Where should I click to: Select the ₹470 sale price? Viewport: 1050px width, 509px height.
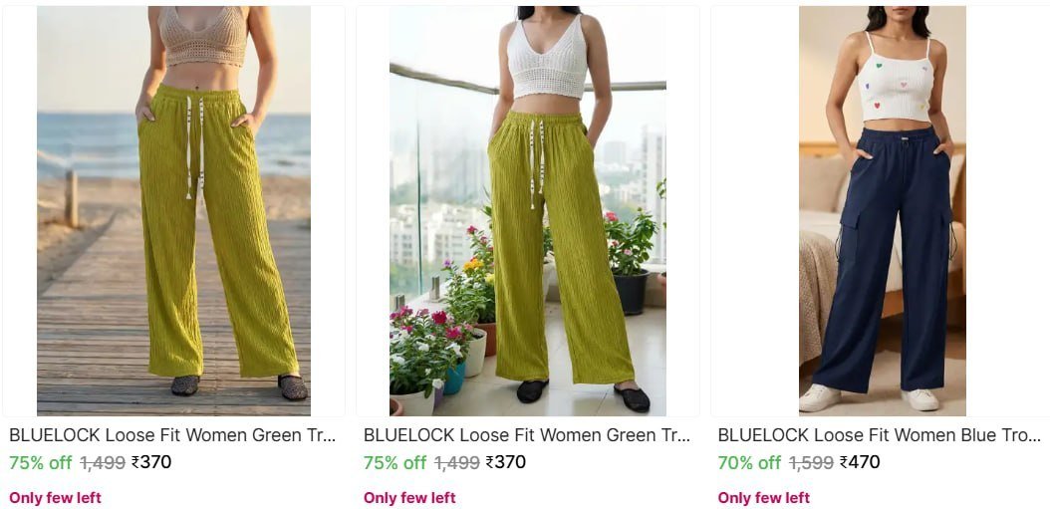tap(860, 462)
